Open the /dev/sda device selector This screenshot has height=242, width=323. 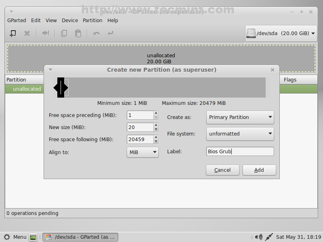pyautogui.click(x=281, y=33)
